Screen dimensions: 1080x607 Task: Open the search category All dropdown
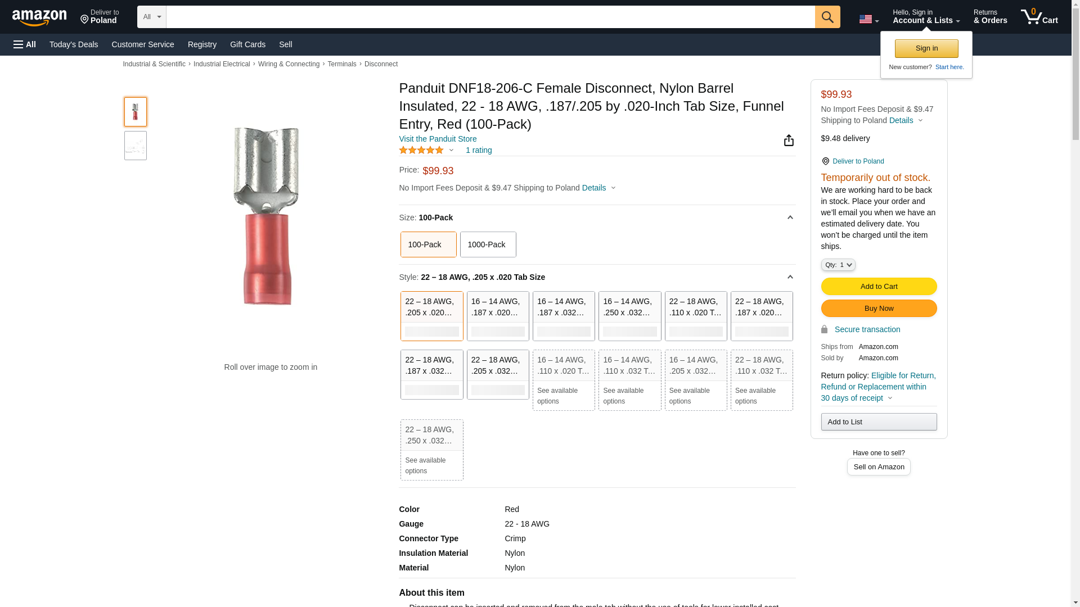click(x=151, y=17)
